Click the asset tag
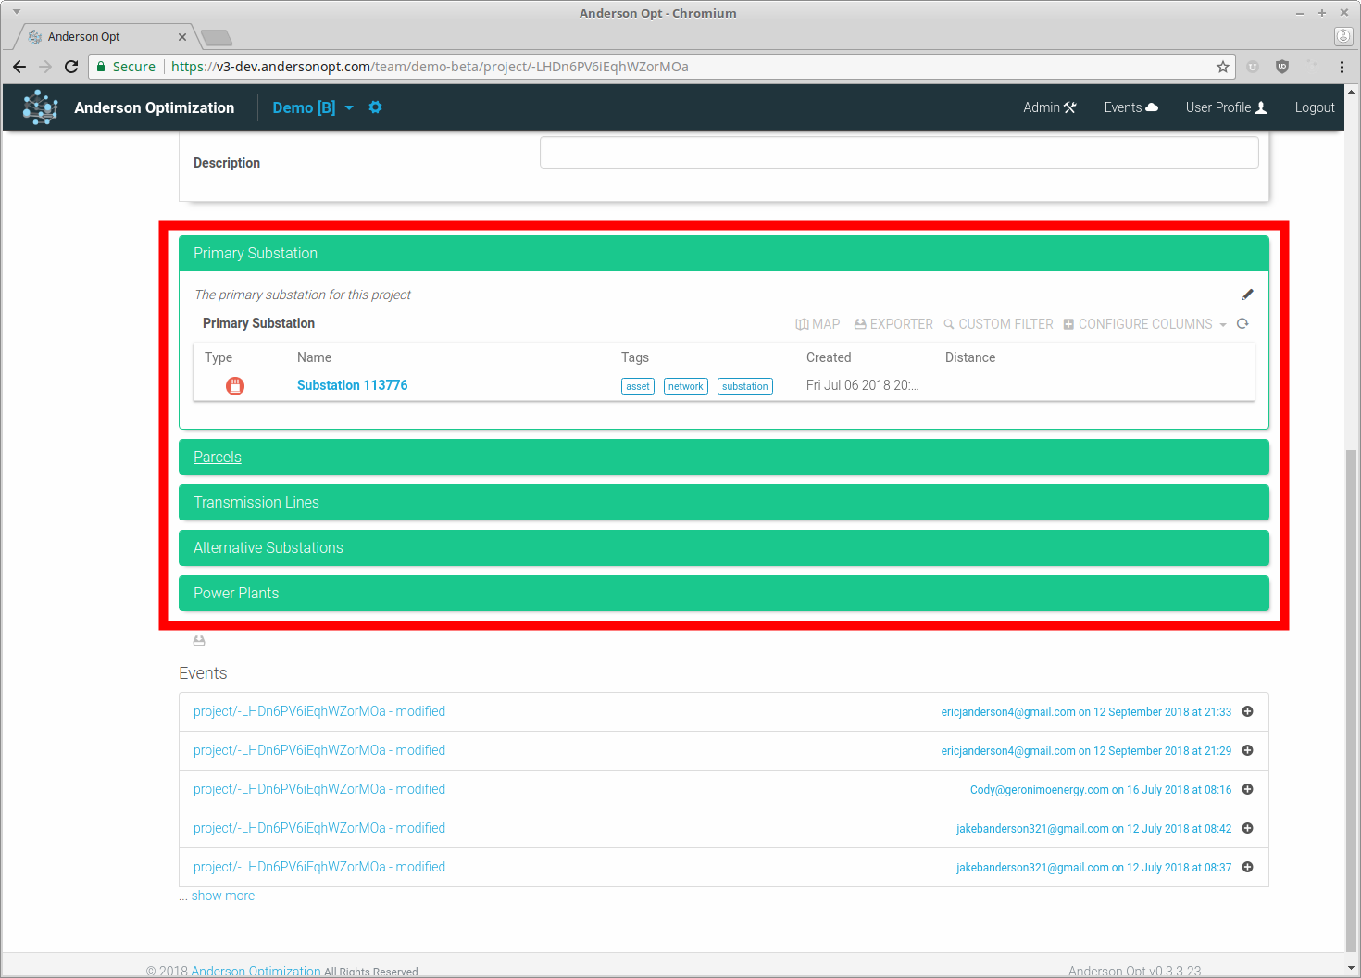 [x=638, y=386]
